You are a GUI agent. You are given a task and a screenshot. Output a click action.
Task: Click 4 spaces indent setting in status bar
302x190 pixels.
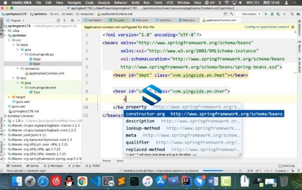[x=282, y=171]
